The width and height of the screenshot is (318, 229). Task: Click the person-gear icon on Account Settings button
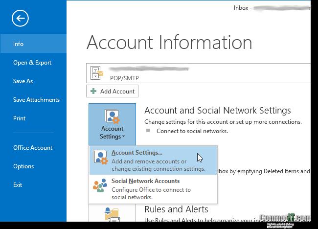(112, 116)
